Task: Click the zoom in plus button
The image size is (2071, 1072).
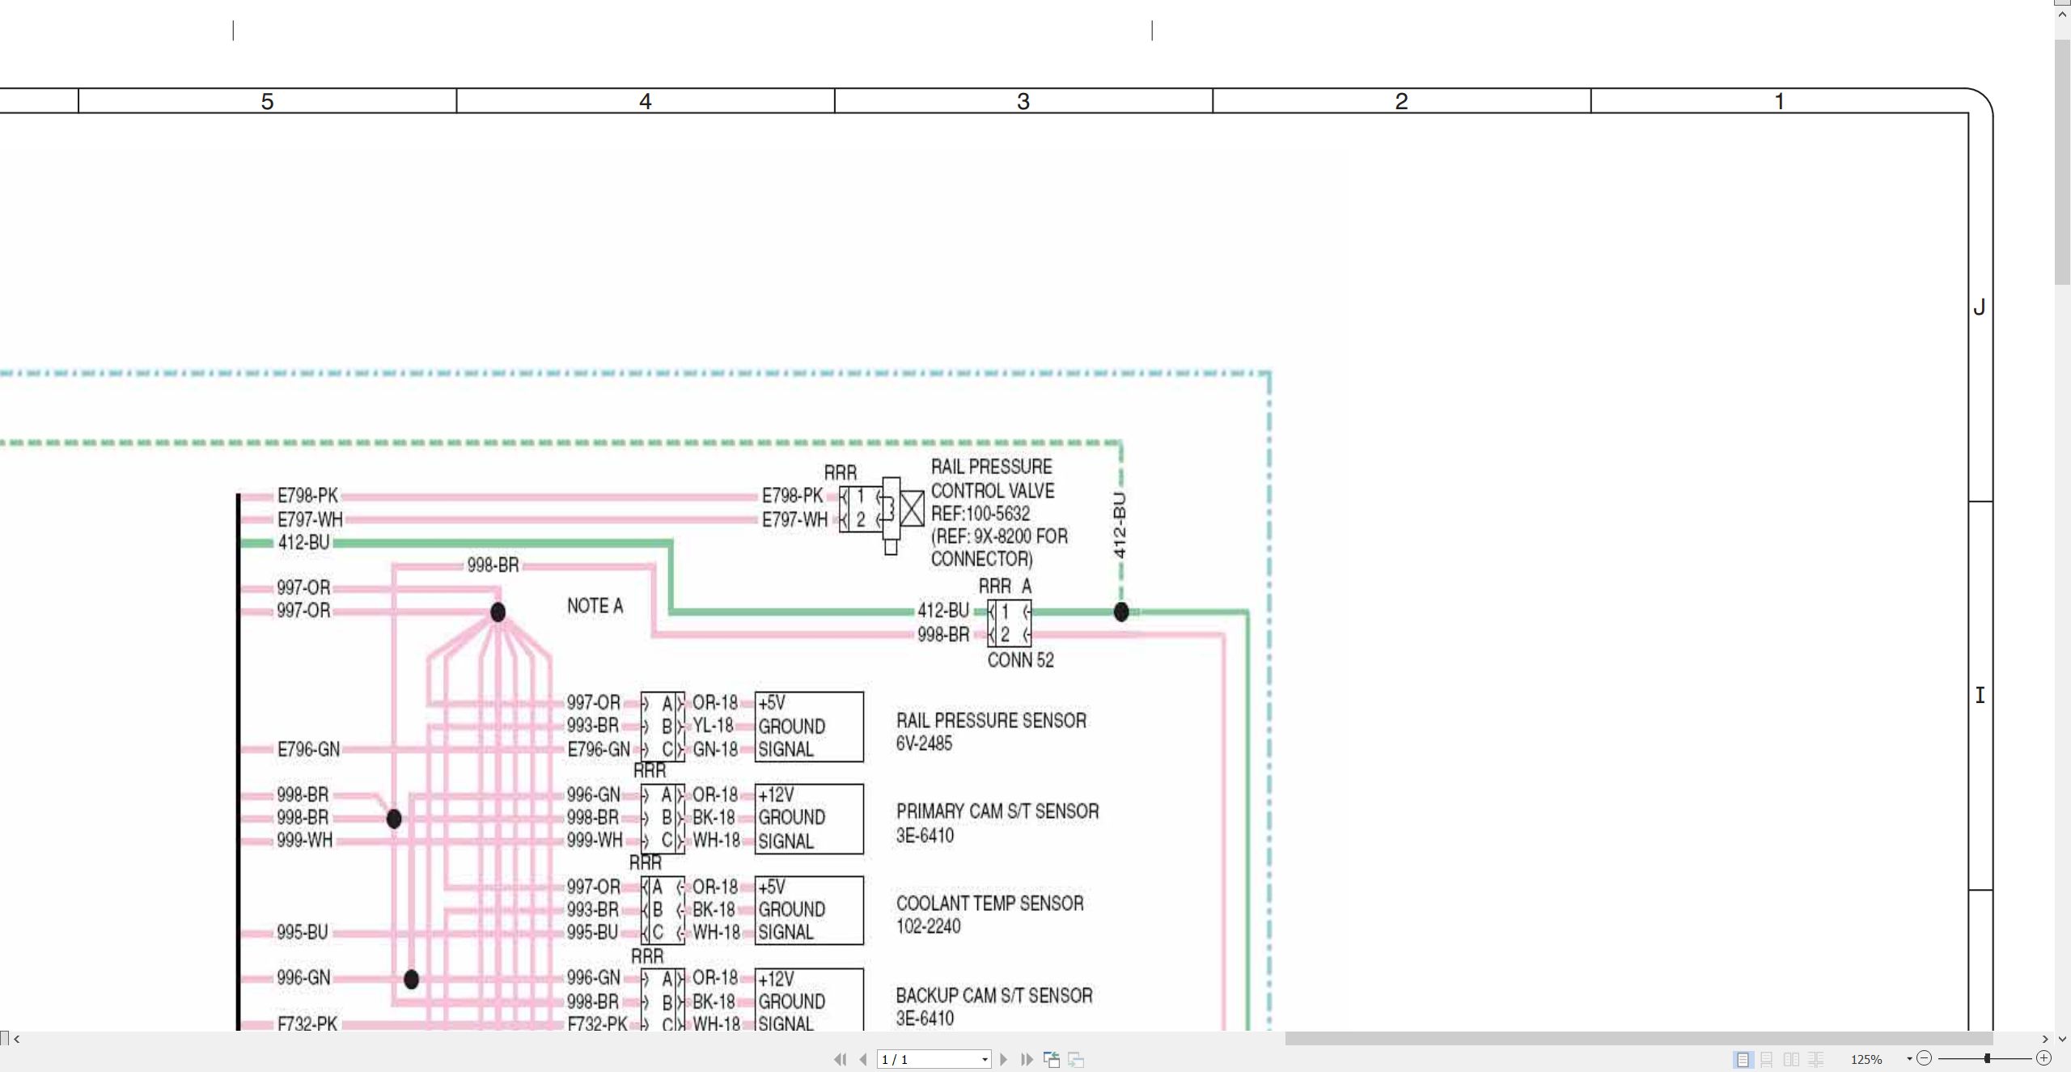Action: 2043,1058
